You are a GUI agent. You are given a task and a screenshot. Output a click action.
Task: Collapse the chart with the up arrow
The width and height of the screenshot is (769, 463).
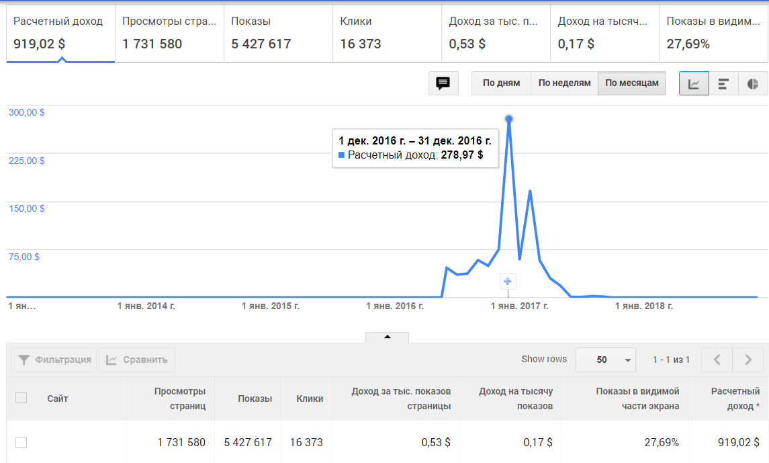tap(387, 337)
